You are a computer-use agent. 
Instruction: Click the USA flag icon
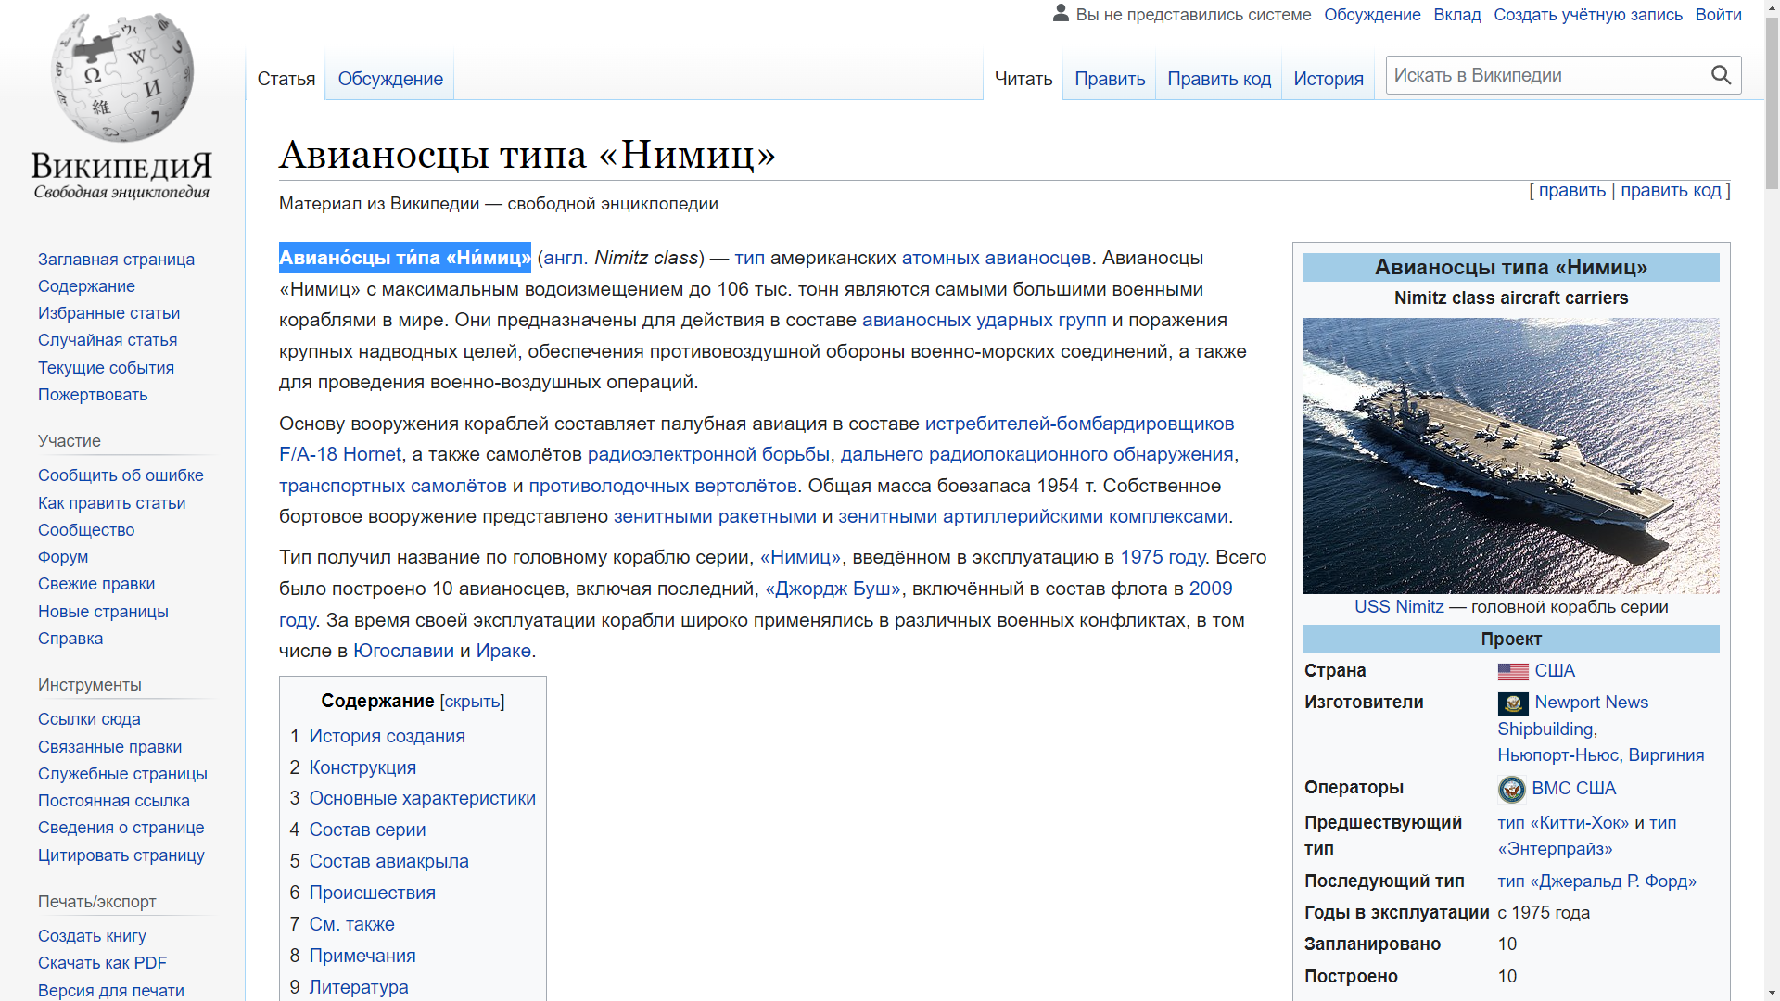(1513, 671)
